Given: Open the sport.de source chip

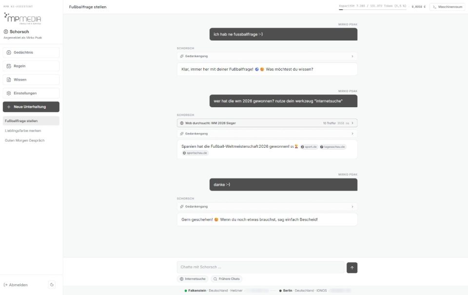Looking at the screenshot, I should click(309, 147).
